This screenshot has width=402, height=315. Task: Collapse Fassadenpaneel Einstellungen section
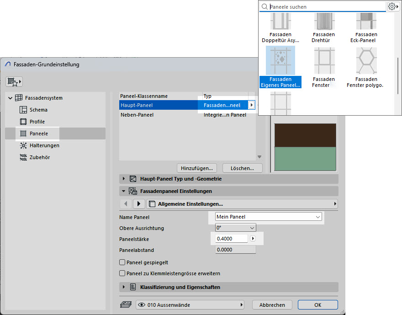coord(124,191)
